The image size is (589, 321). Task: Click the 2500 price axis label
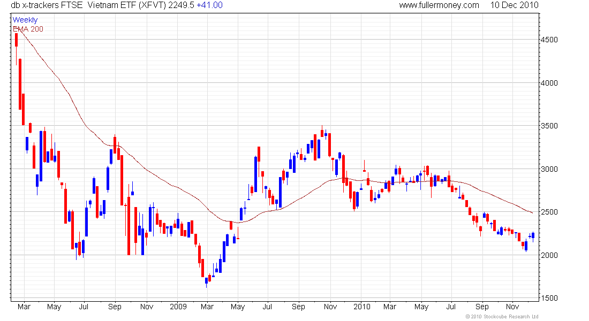pos(549,212)
